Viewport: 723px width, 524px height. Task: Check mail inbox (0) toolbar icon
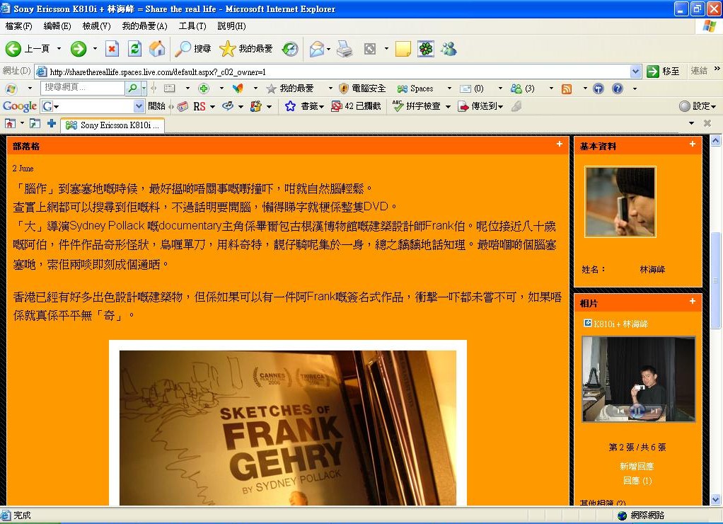click(x=472, y=89)
